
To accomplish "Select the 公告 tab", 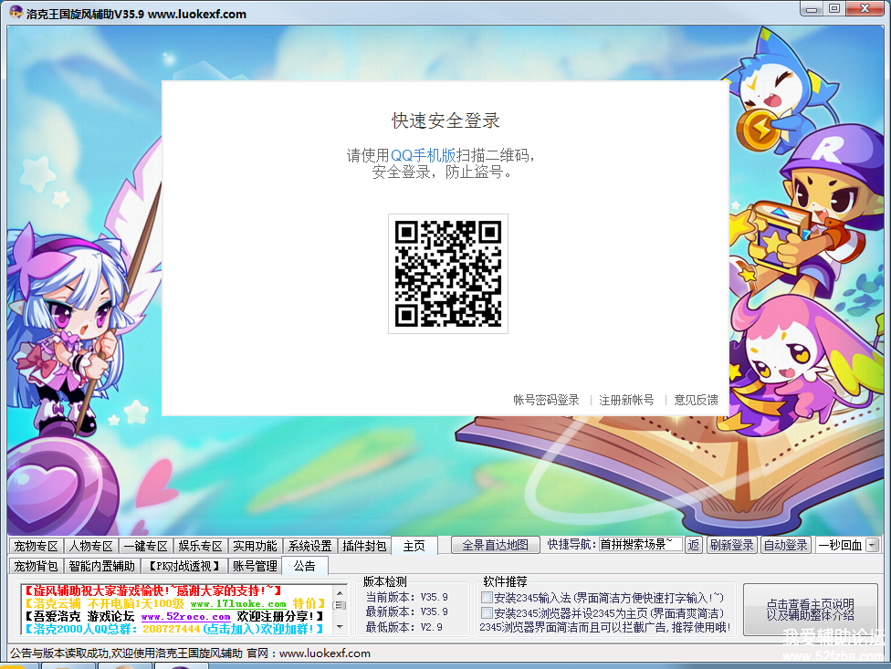I will (x=305, y=566).
